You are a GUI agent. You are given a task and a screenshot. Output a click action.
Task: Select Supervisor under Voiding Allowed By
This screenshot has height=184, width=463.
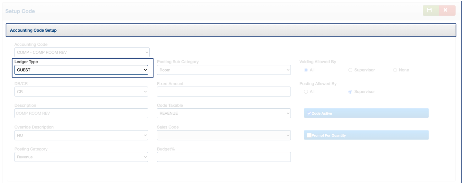[350, 70]
